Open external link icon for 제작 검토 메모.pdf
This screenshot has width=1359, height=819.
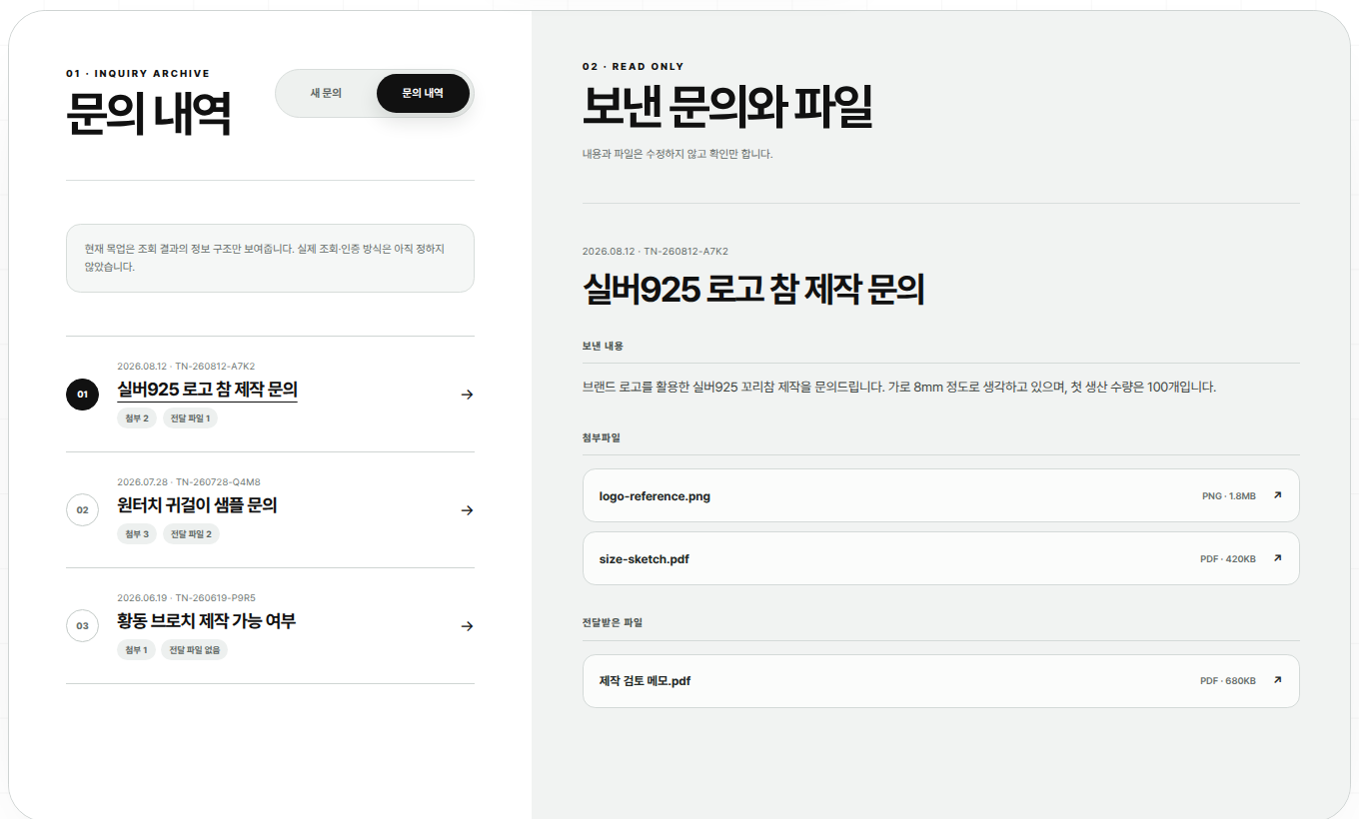tap(1277, 680)
